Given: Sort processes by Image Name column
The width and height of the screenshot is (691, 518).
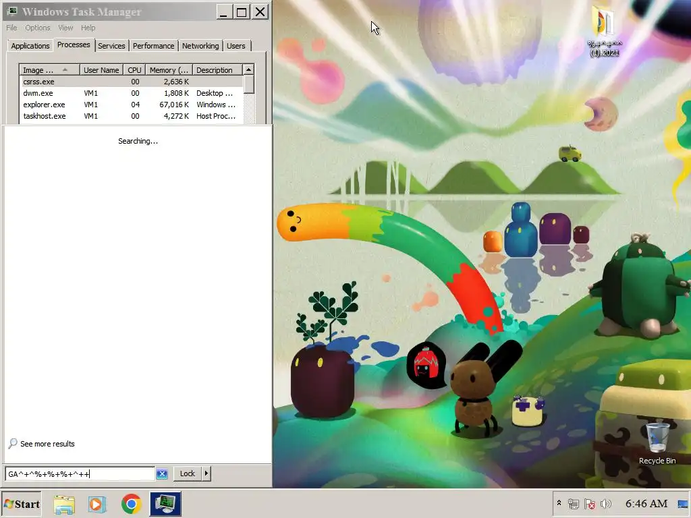Looking at the screenshot, I should tap(49, 70).
